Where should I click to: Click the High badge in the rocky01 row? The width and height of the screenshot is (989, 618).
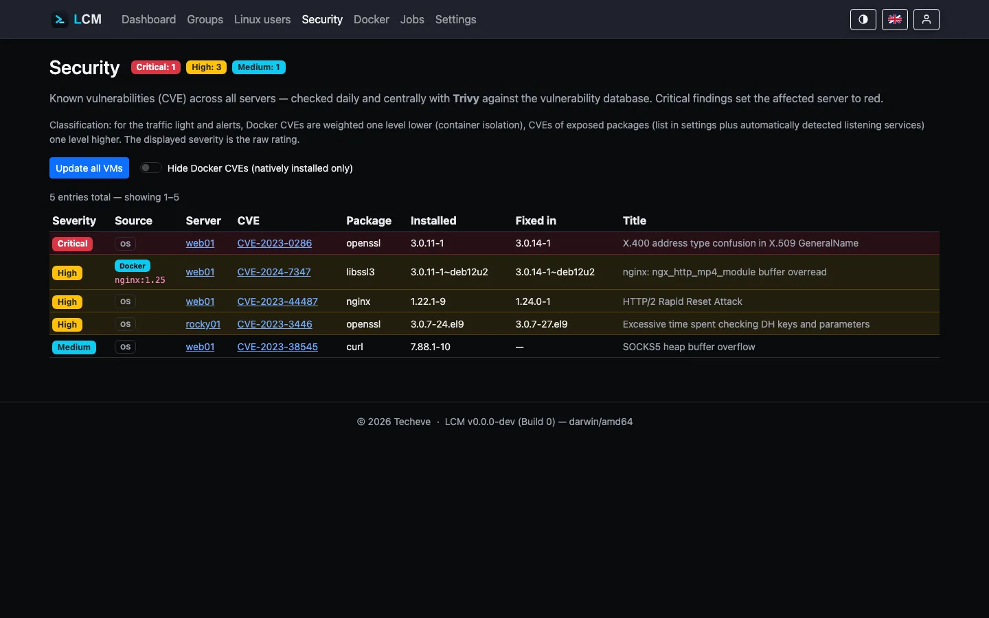tap(67, 325)
